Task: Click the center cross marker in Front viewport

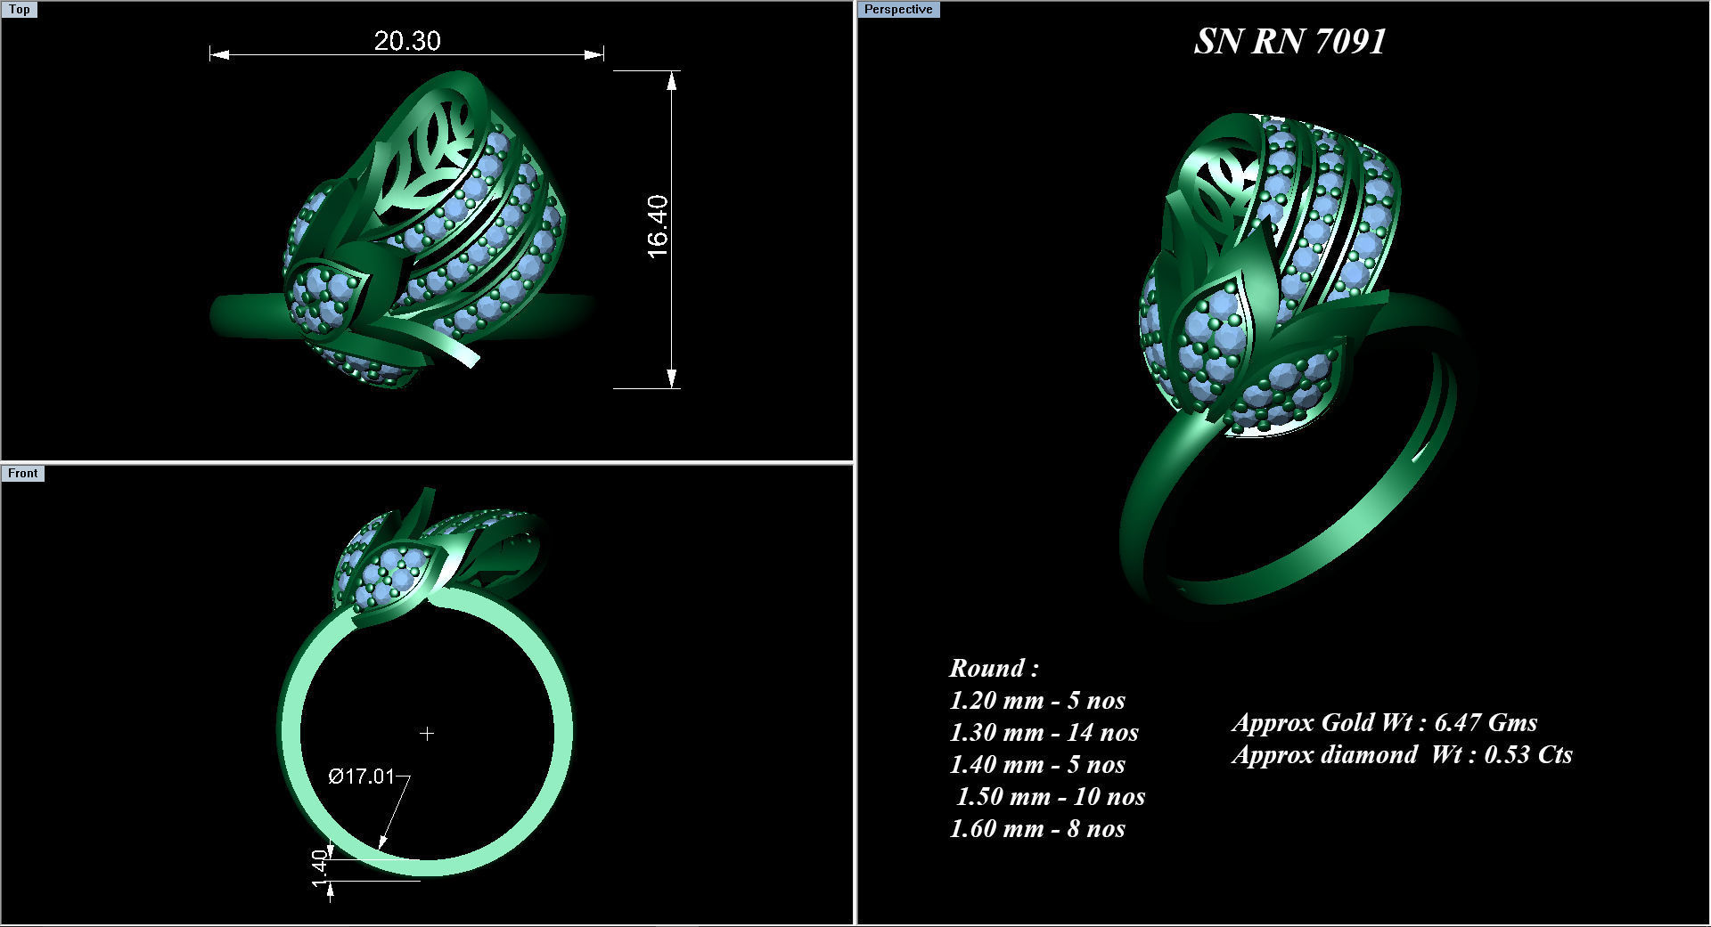Action: 427,734
